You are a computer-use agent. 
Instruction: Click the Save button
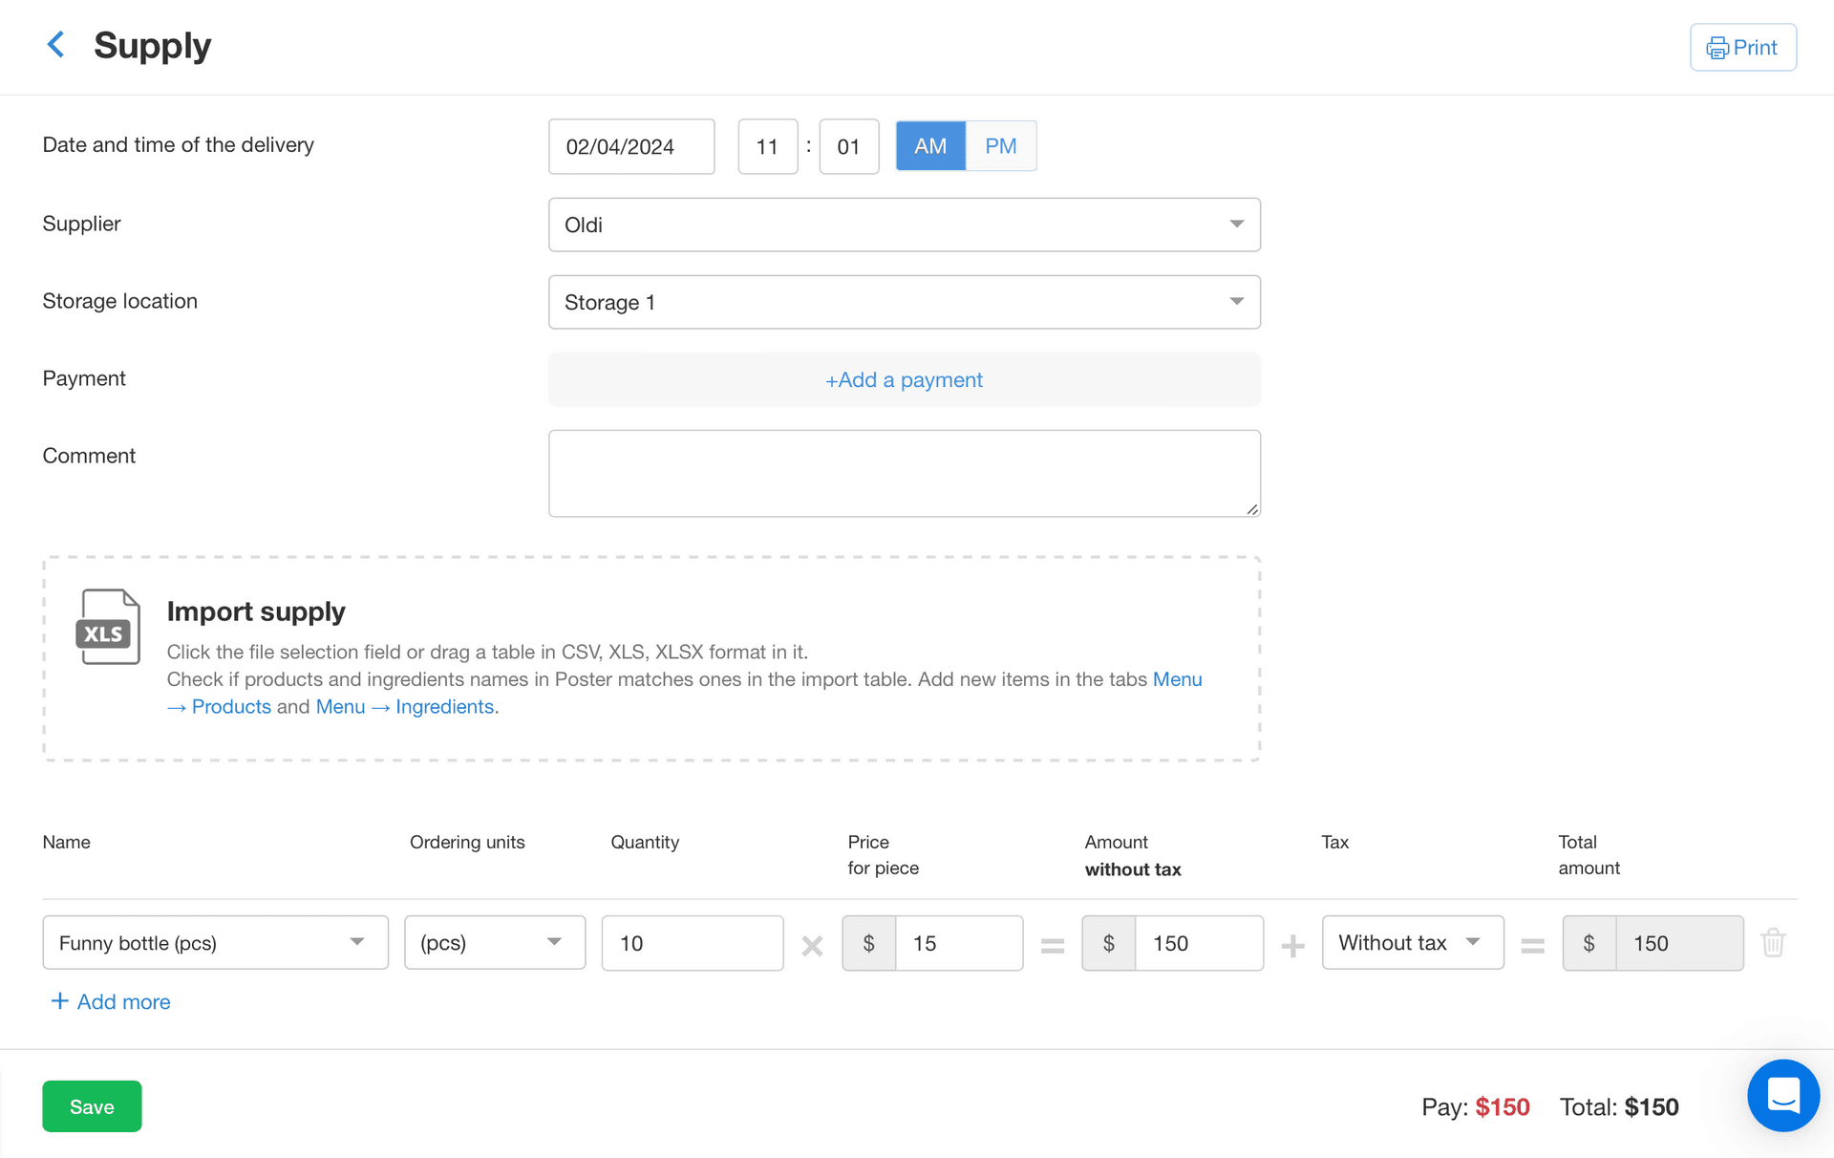91,1106
